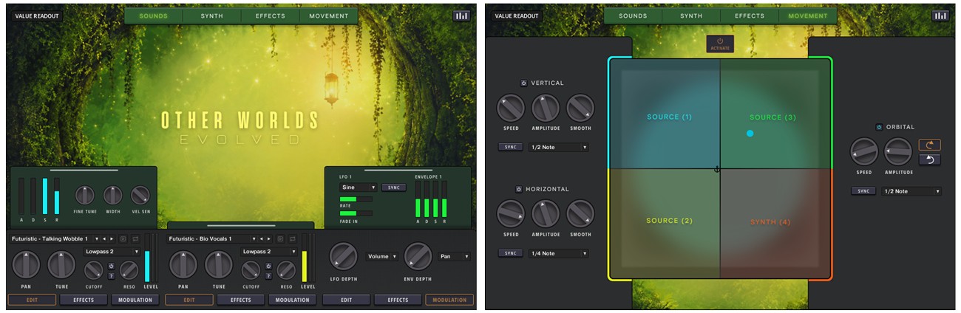
Task: Toggle the HORIZONTAL movement power switch
Action: pyautogui.click(x=519, y=189)
